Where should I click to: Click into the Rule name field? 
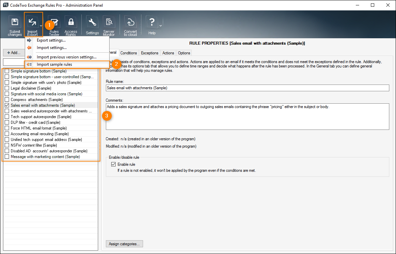(x=247, y=88)
